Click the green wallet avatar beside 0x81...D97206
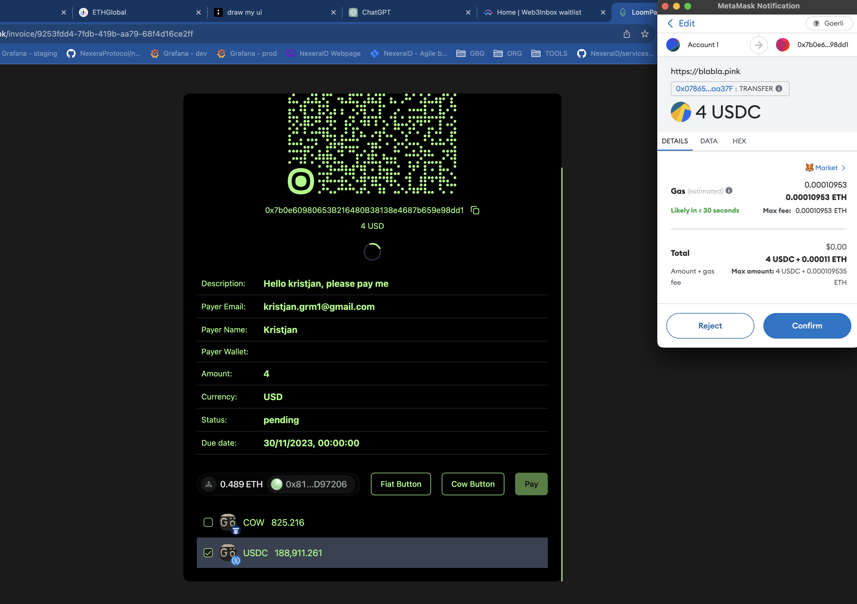Image resolution: width=857 pixels, height=604 pixels. pos(276,484)
